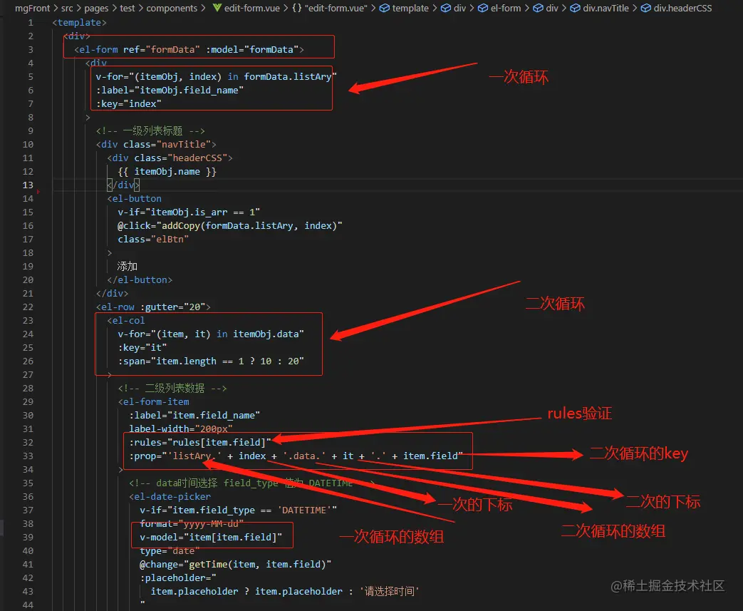
Task: Click the :key="index" attribute text
Action: coord(128,103)
